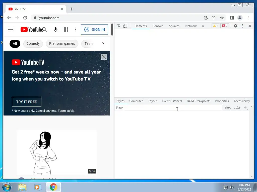Select the Computed sidebar tab
Image resolution: width=257 pixels, height=192 pixels.
coord(136,101)
